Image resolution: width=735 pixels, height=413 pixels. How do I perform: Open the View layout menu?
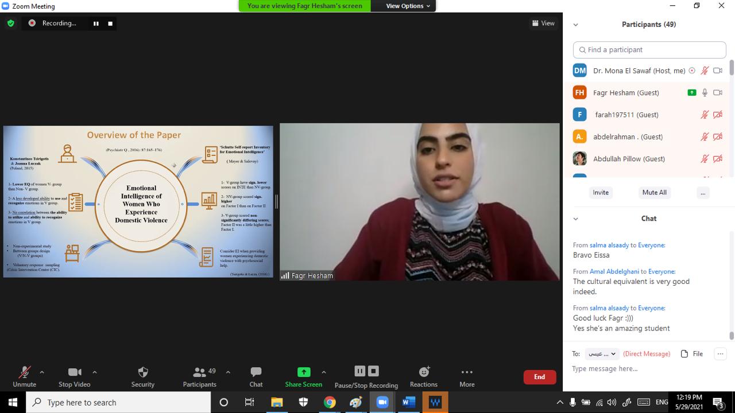click(543, 24)
